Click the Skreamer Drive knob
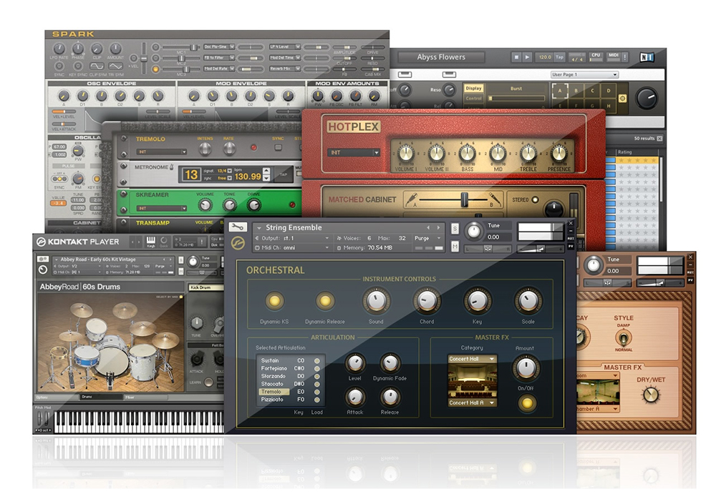Viewport: 716px width, 499px height. tap(254, 205)
